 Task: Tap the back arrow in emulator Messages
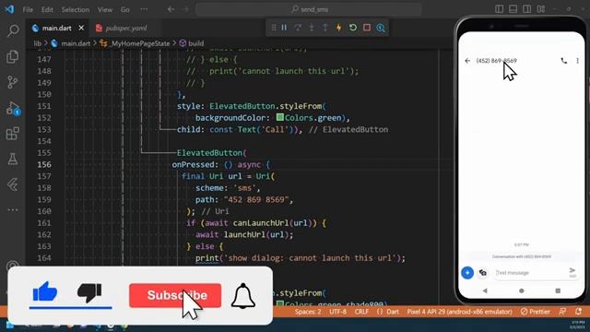click(467, 61)
